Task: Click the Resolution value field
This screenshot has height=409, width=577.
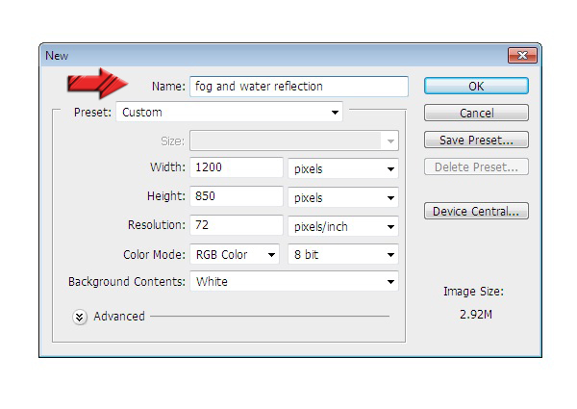Action: (237, 226)
